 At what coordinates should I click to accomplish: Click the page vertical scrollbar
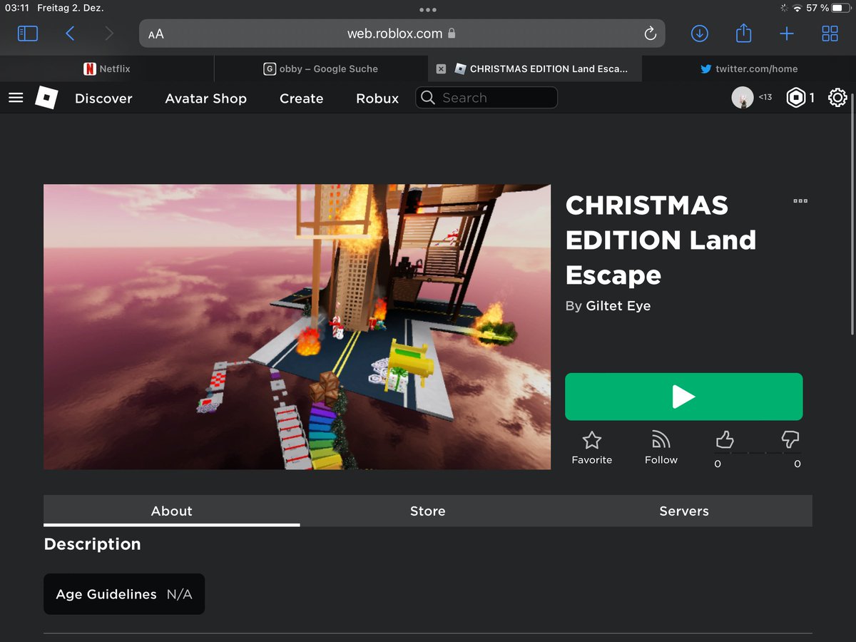pyautogui.click(x=852, y=214)
